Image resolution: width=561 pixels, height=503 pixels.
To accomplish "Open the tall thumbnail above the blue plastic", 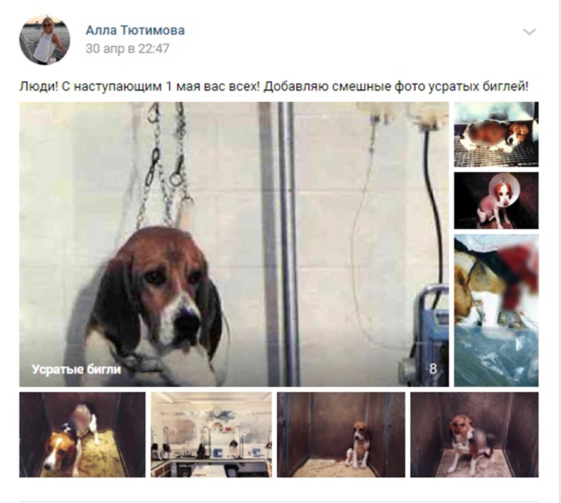I will (496, 311).
